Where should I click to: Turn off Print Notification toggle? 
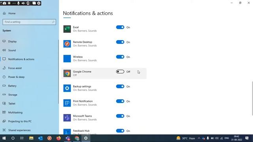tap(120, 101)
